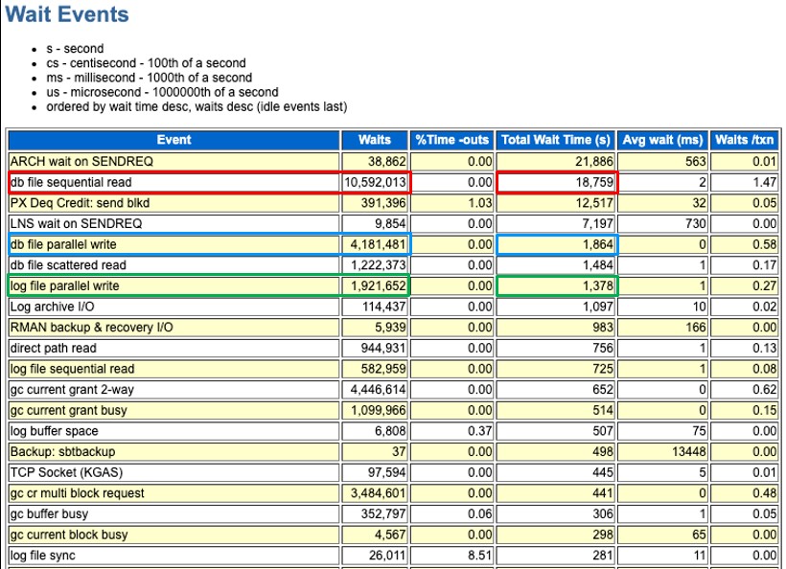
Task: Click total wait time value 1,378
Action: click(597, 286)
